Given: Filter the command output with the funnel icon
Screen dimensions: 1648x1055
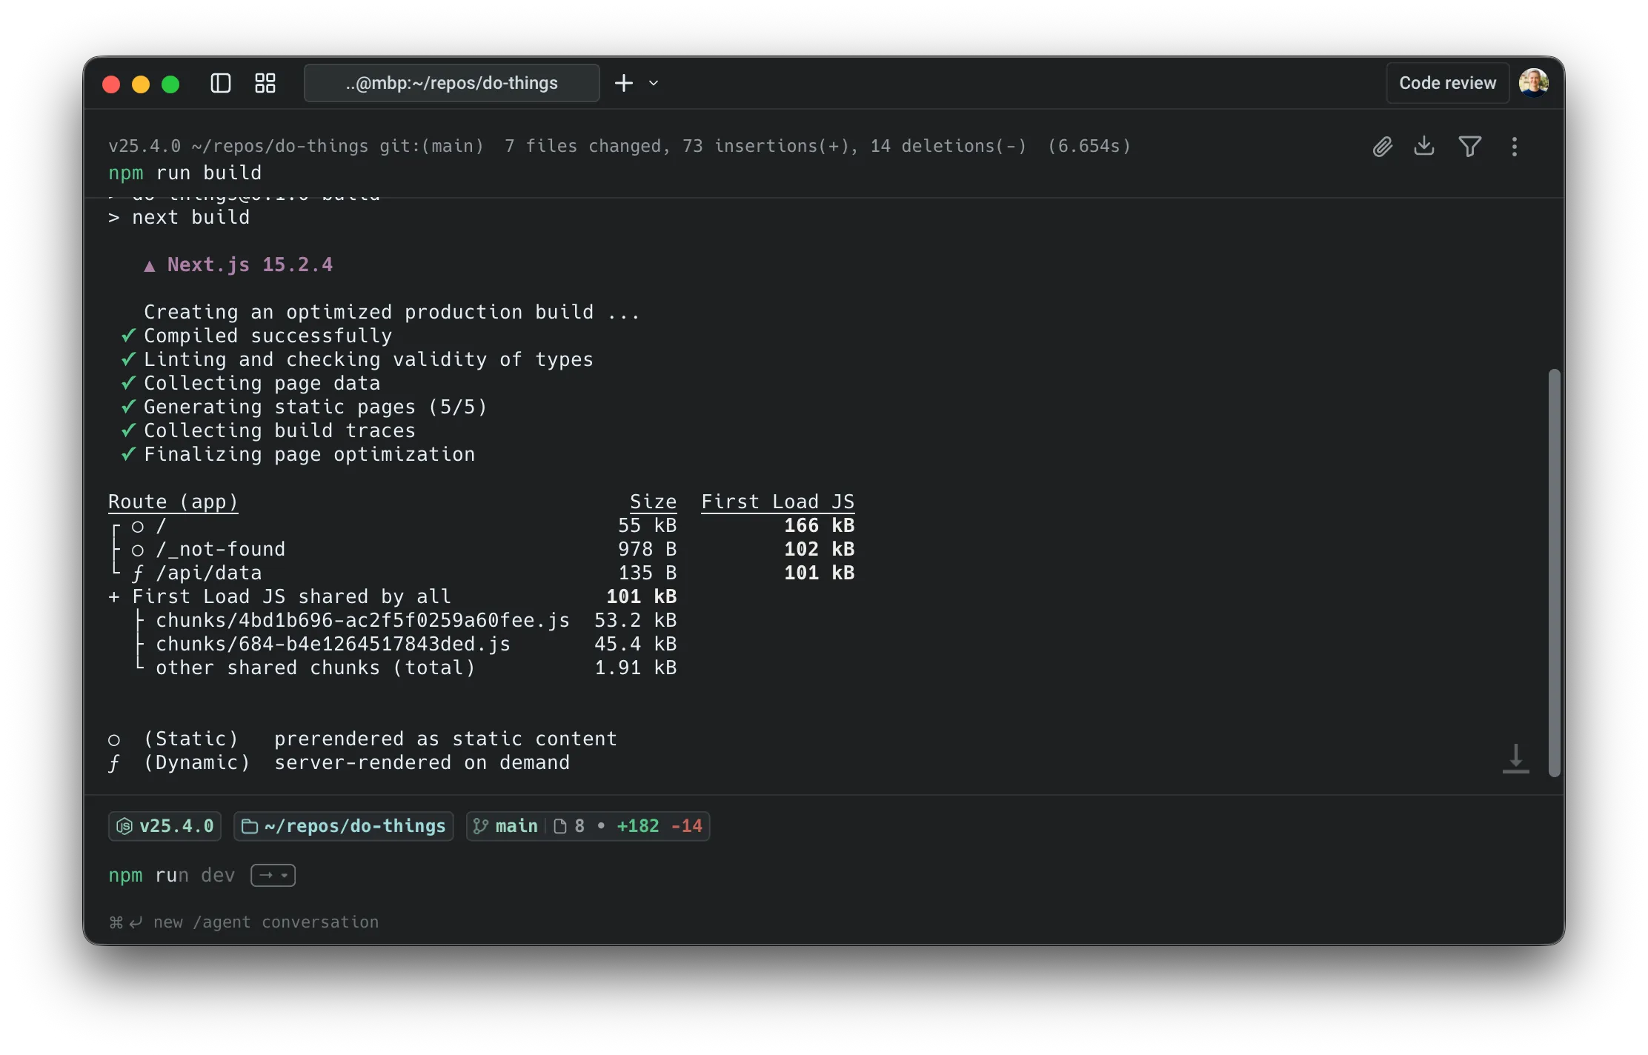Looking at the screenshot, I should 1469,147.
